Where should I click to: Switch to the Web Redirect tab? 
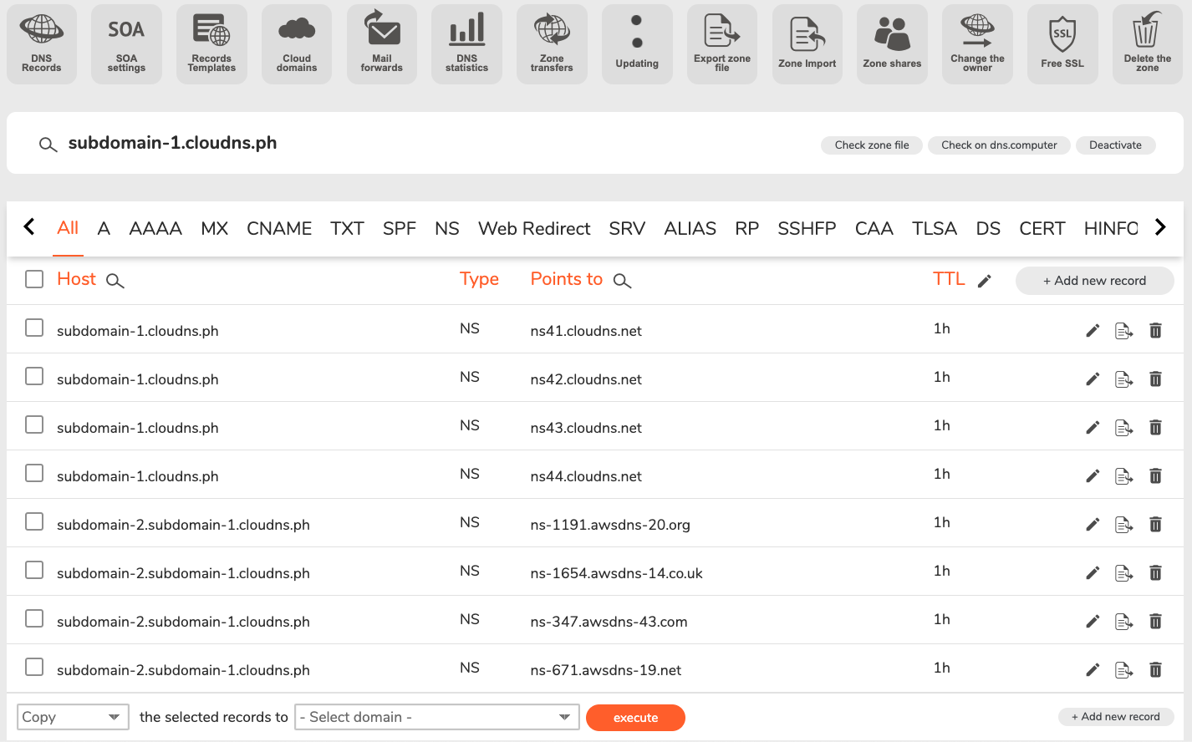(x=534, y=228)
